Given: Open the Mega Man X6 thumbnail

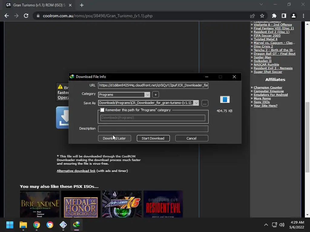Looking at the screenshot, I should point(122,204).
